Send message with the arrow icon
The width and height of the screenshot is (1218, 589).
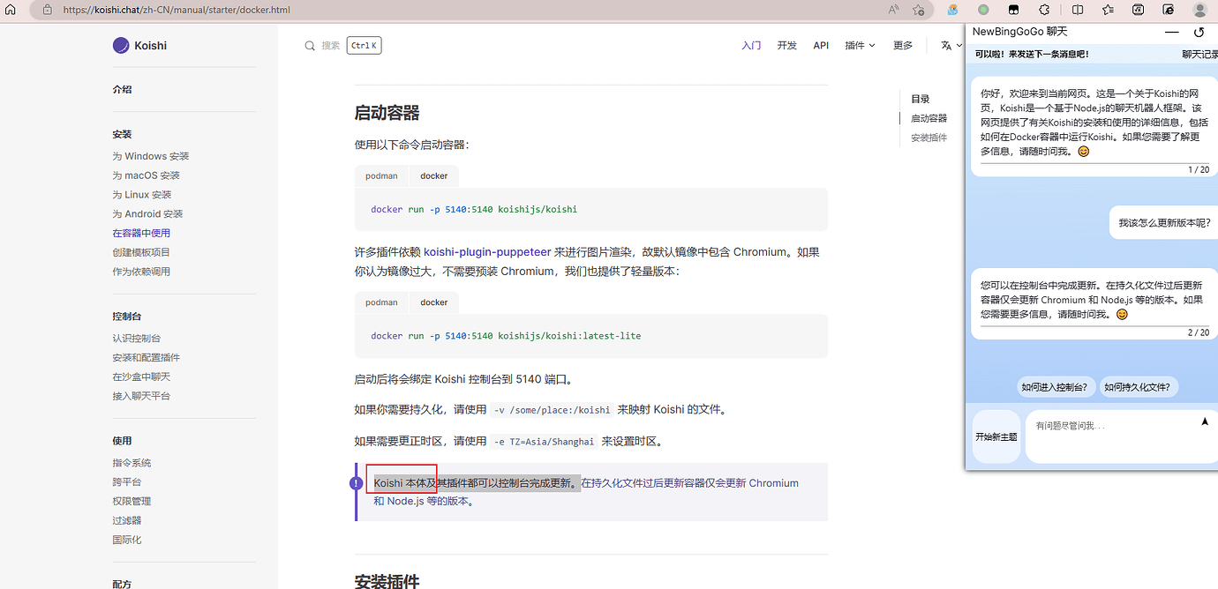pyautogui.click(x=1205, y=422)
